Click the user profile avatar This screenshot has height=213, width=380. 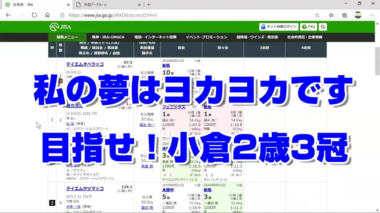pos(358,15)
